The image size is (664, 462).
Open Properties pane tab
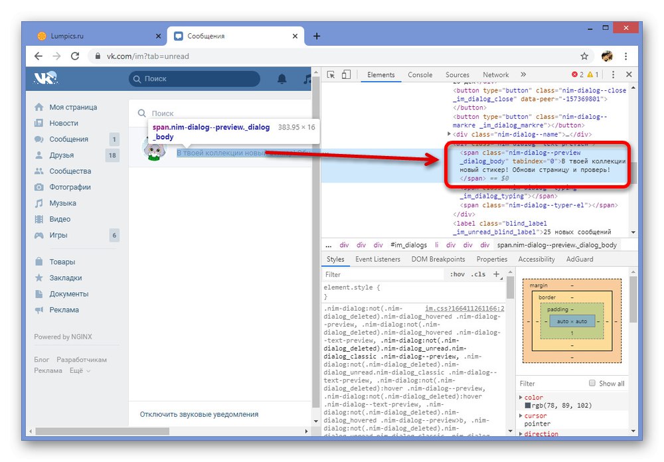pos(491,259)
